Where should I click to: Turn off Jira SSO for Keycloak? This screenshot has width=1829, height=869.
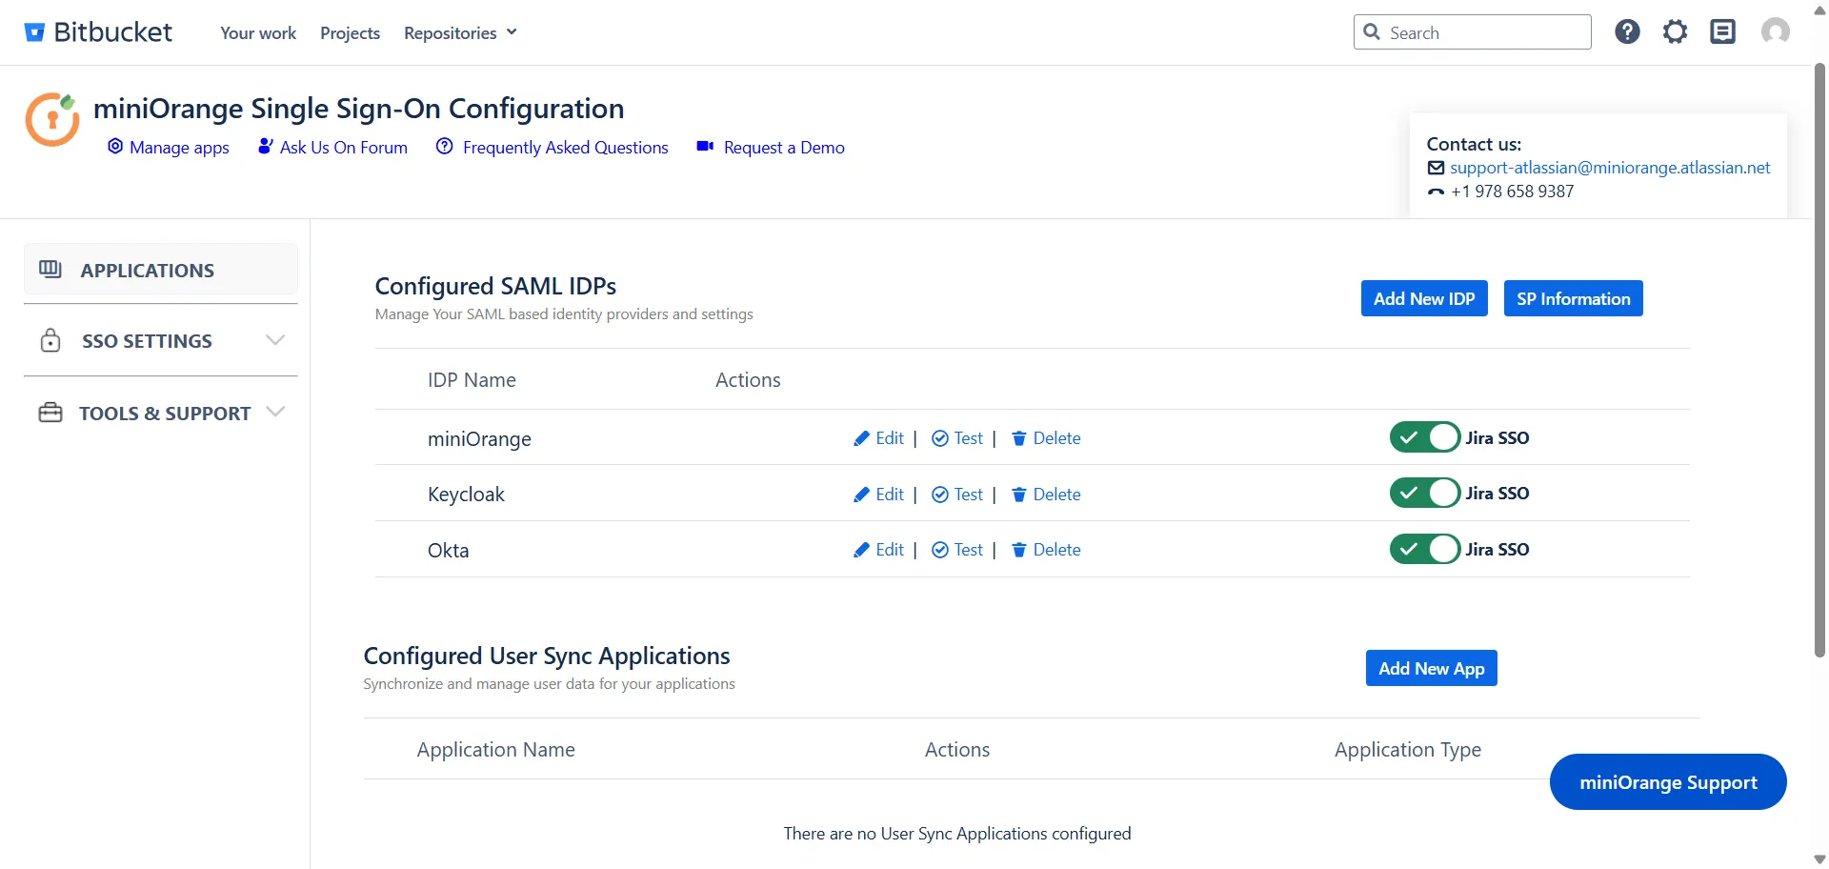tap(1424, 493)
